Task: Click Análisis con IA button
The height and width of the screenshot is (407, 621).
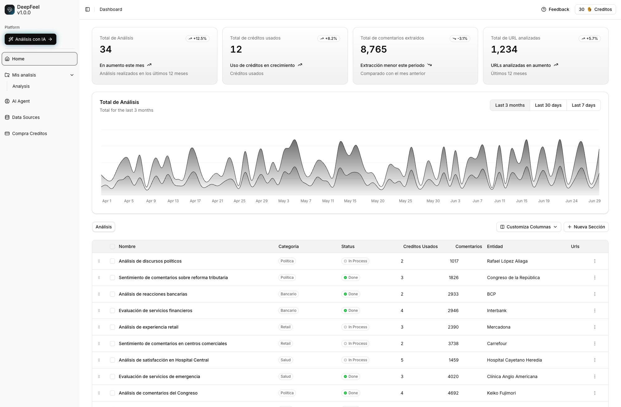Action: coord(31,39)
